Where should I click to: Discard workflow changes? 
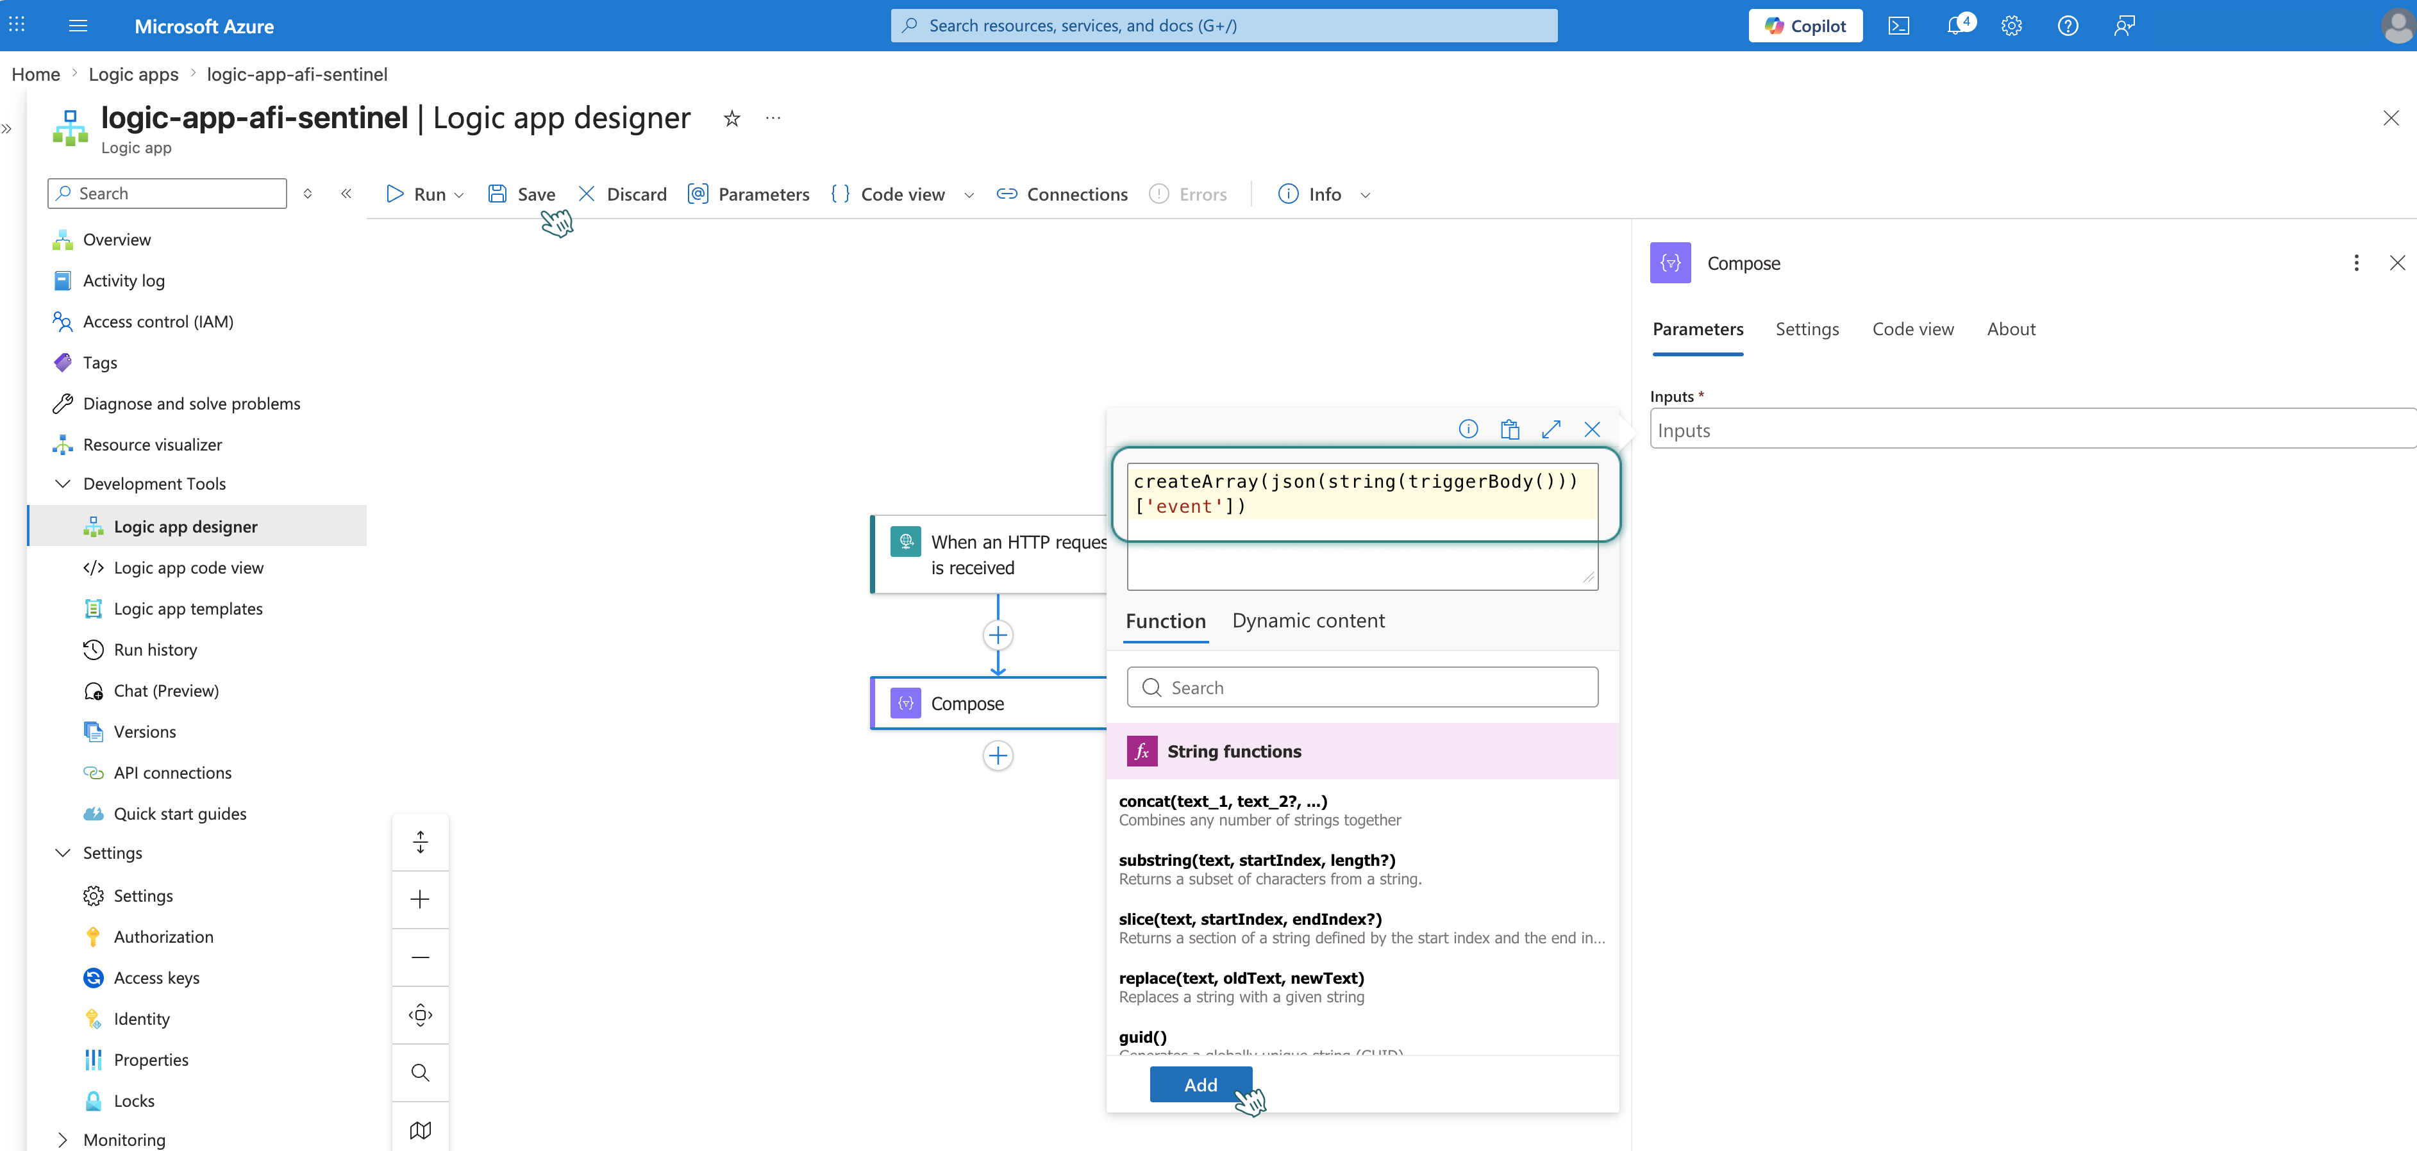[622, 194]
